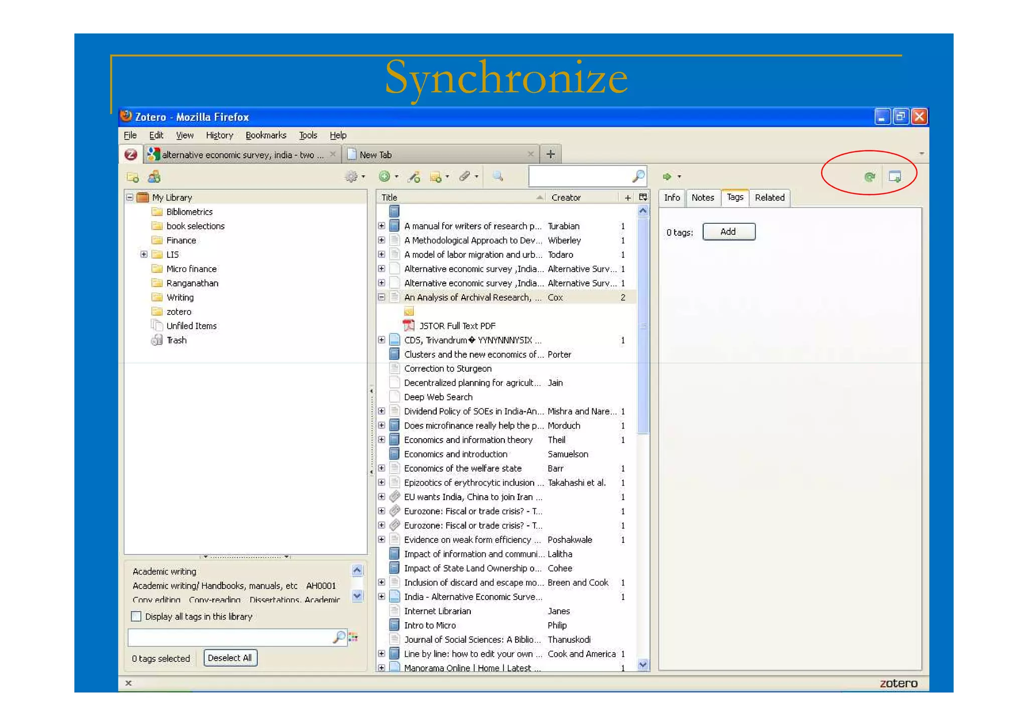This screenshot has height=726, width=1028.
Task: Click the Advanced Search magnifier icon
Action: (x=497, y=177)
